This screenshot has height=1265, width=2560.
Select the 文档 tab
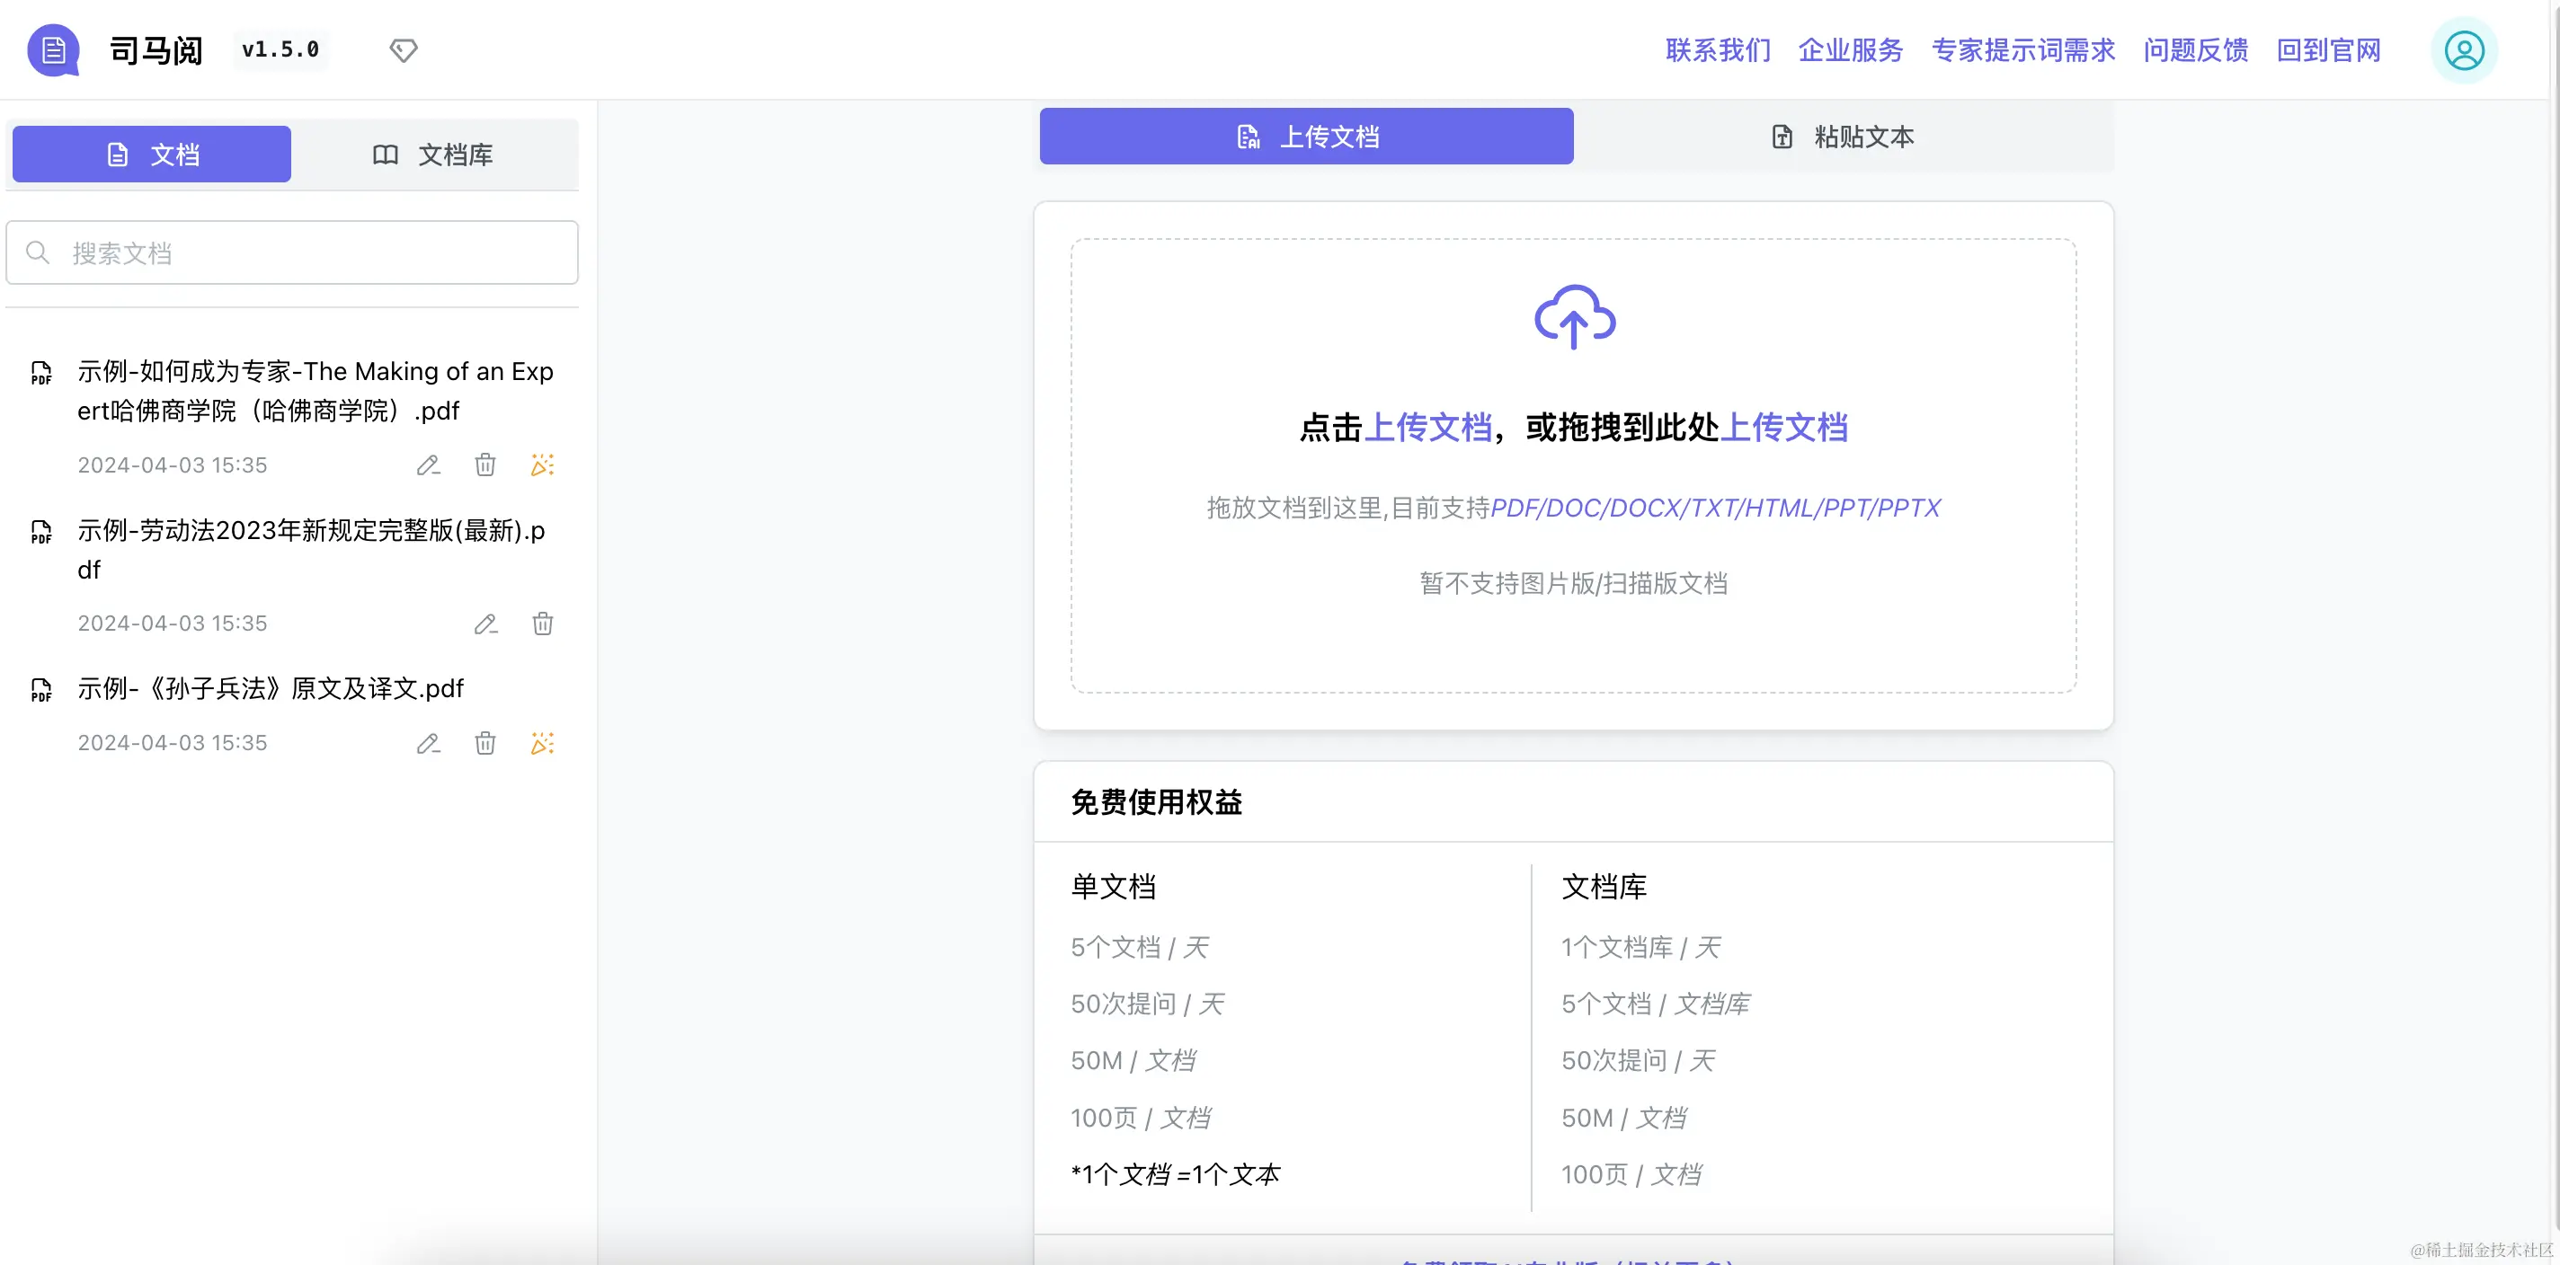[152, 155]
